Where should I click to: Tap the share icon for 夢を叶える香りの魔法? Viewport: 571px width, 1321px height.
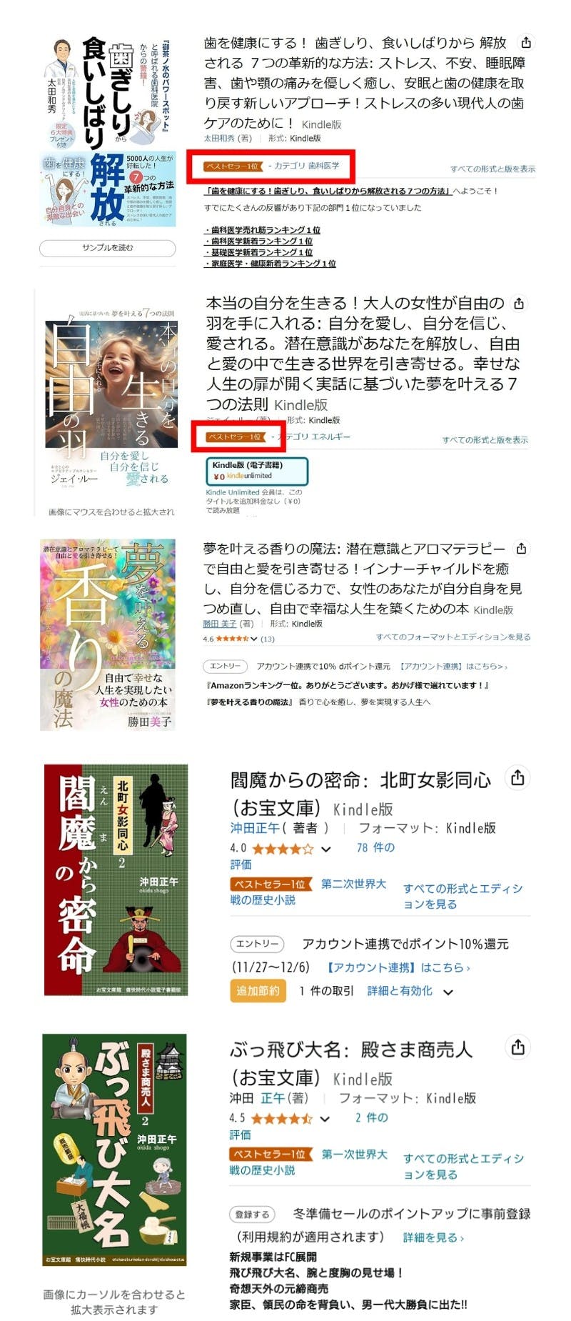coord(521,549)
